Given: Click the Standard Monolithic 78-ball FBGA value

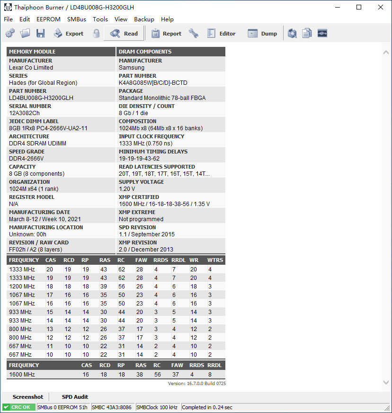Looking at the screenshot, I should [x=162, y=98].
